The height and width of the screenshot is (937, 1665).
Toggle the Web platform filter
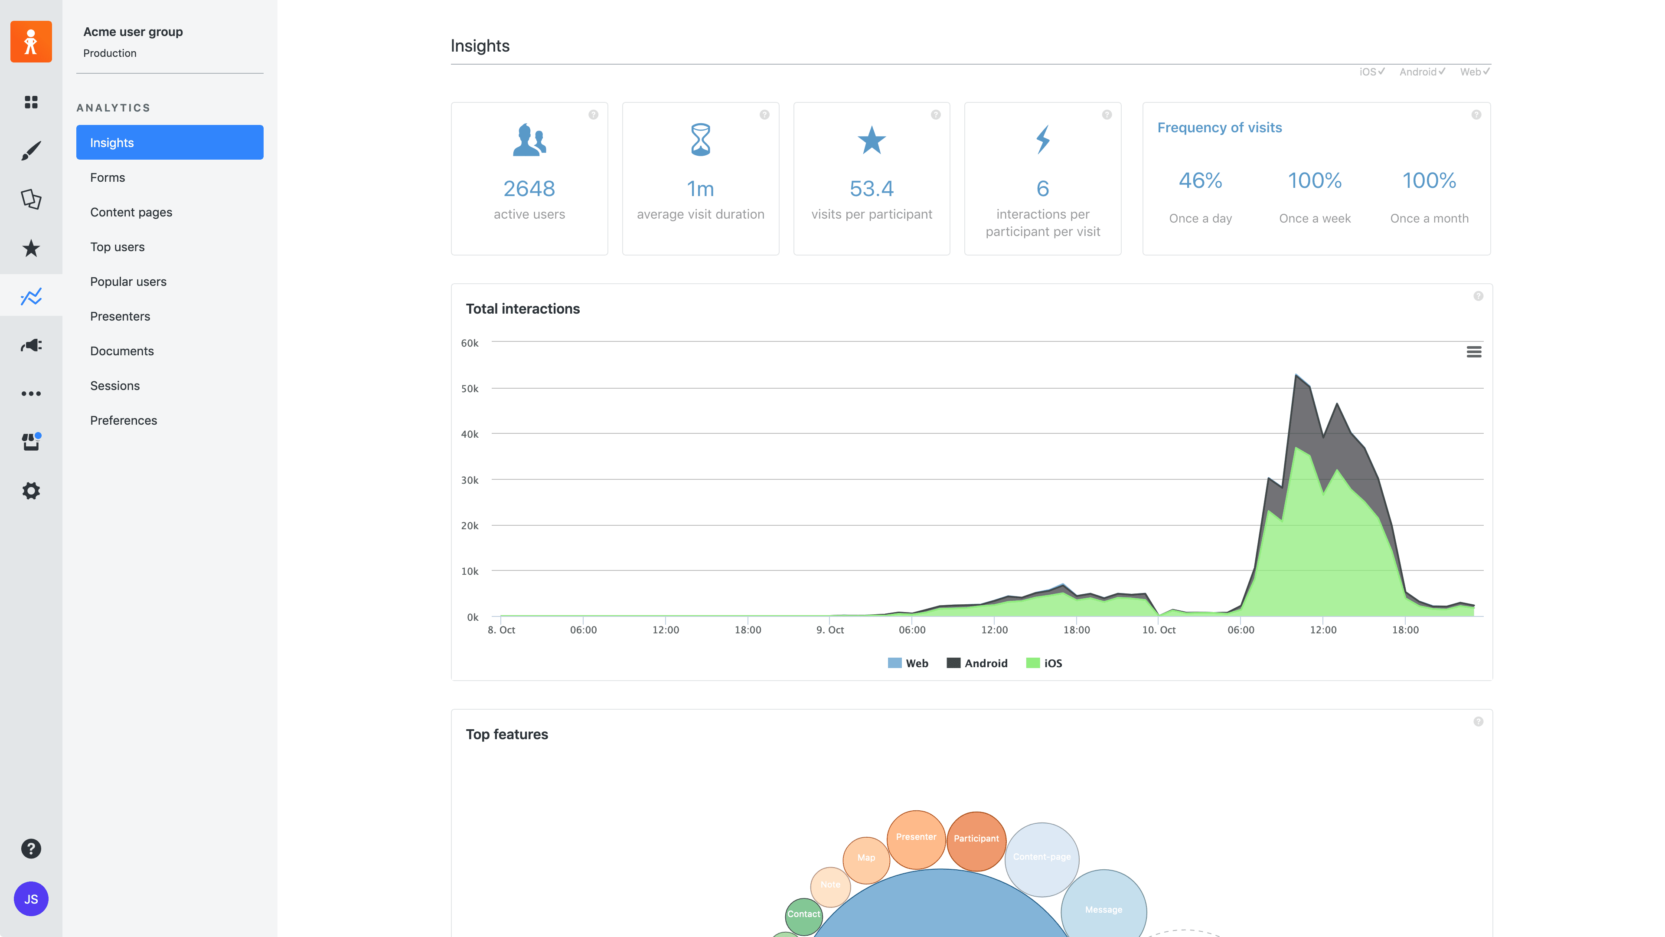point(1474,72)
